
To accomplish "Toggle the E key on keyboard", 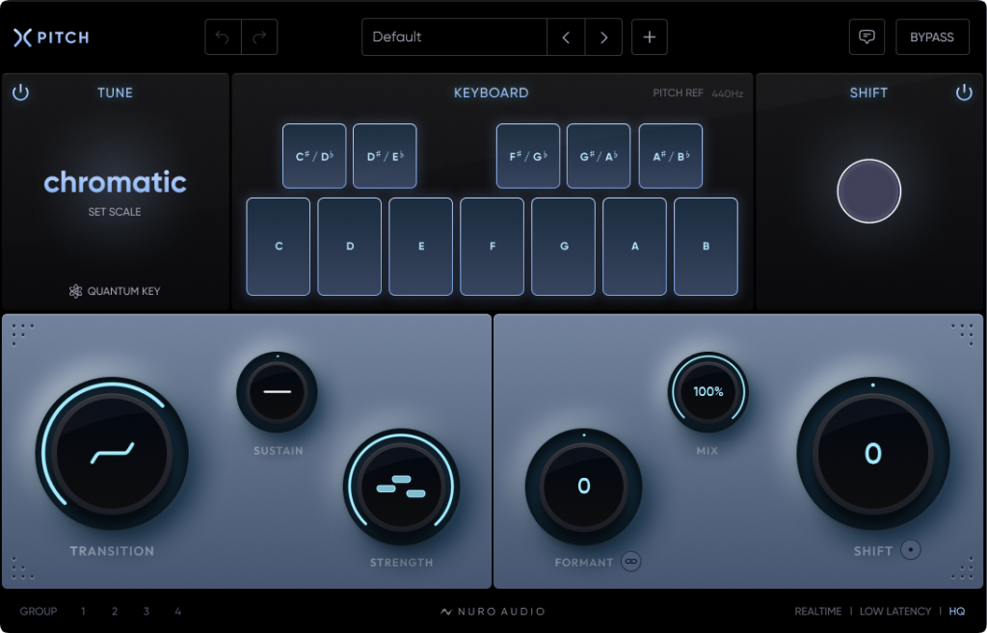I will tap(420, 246).
